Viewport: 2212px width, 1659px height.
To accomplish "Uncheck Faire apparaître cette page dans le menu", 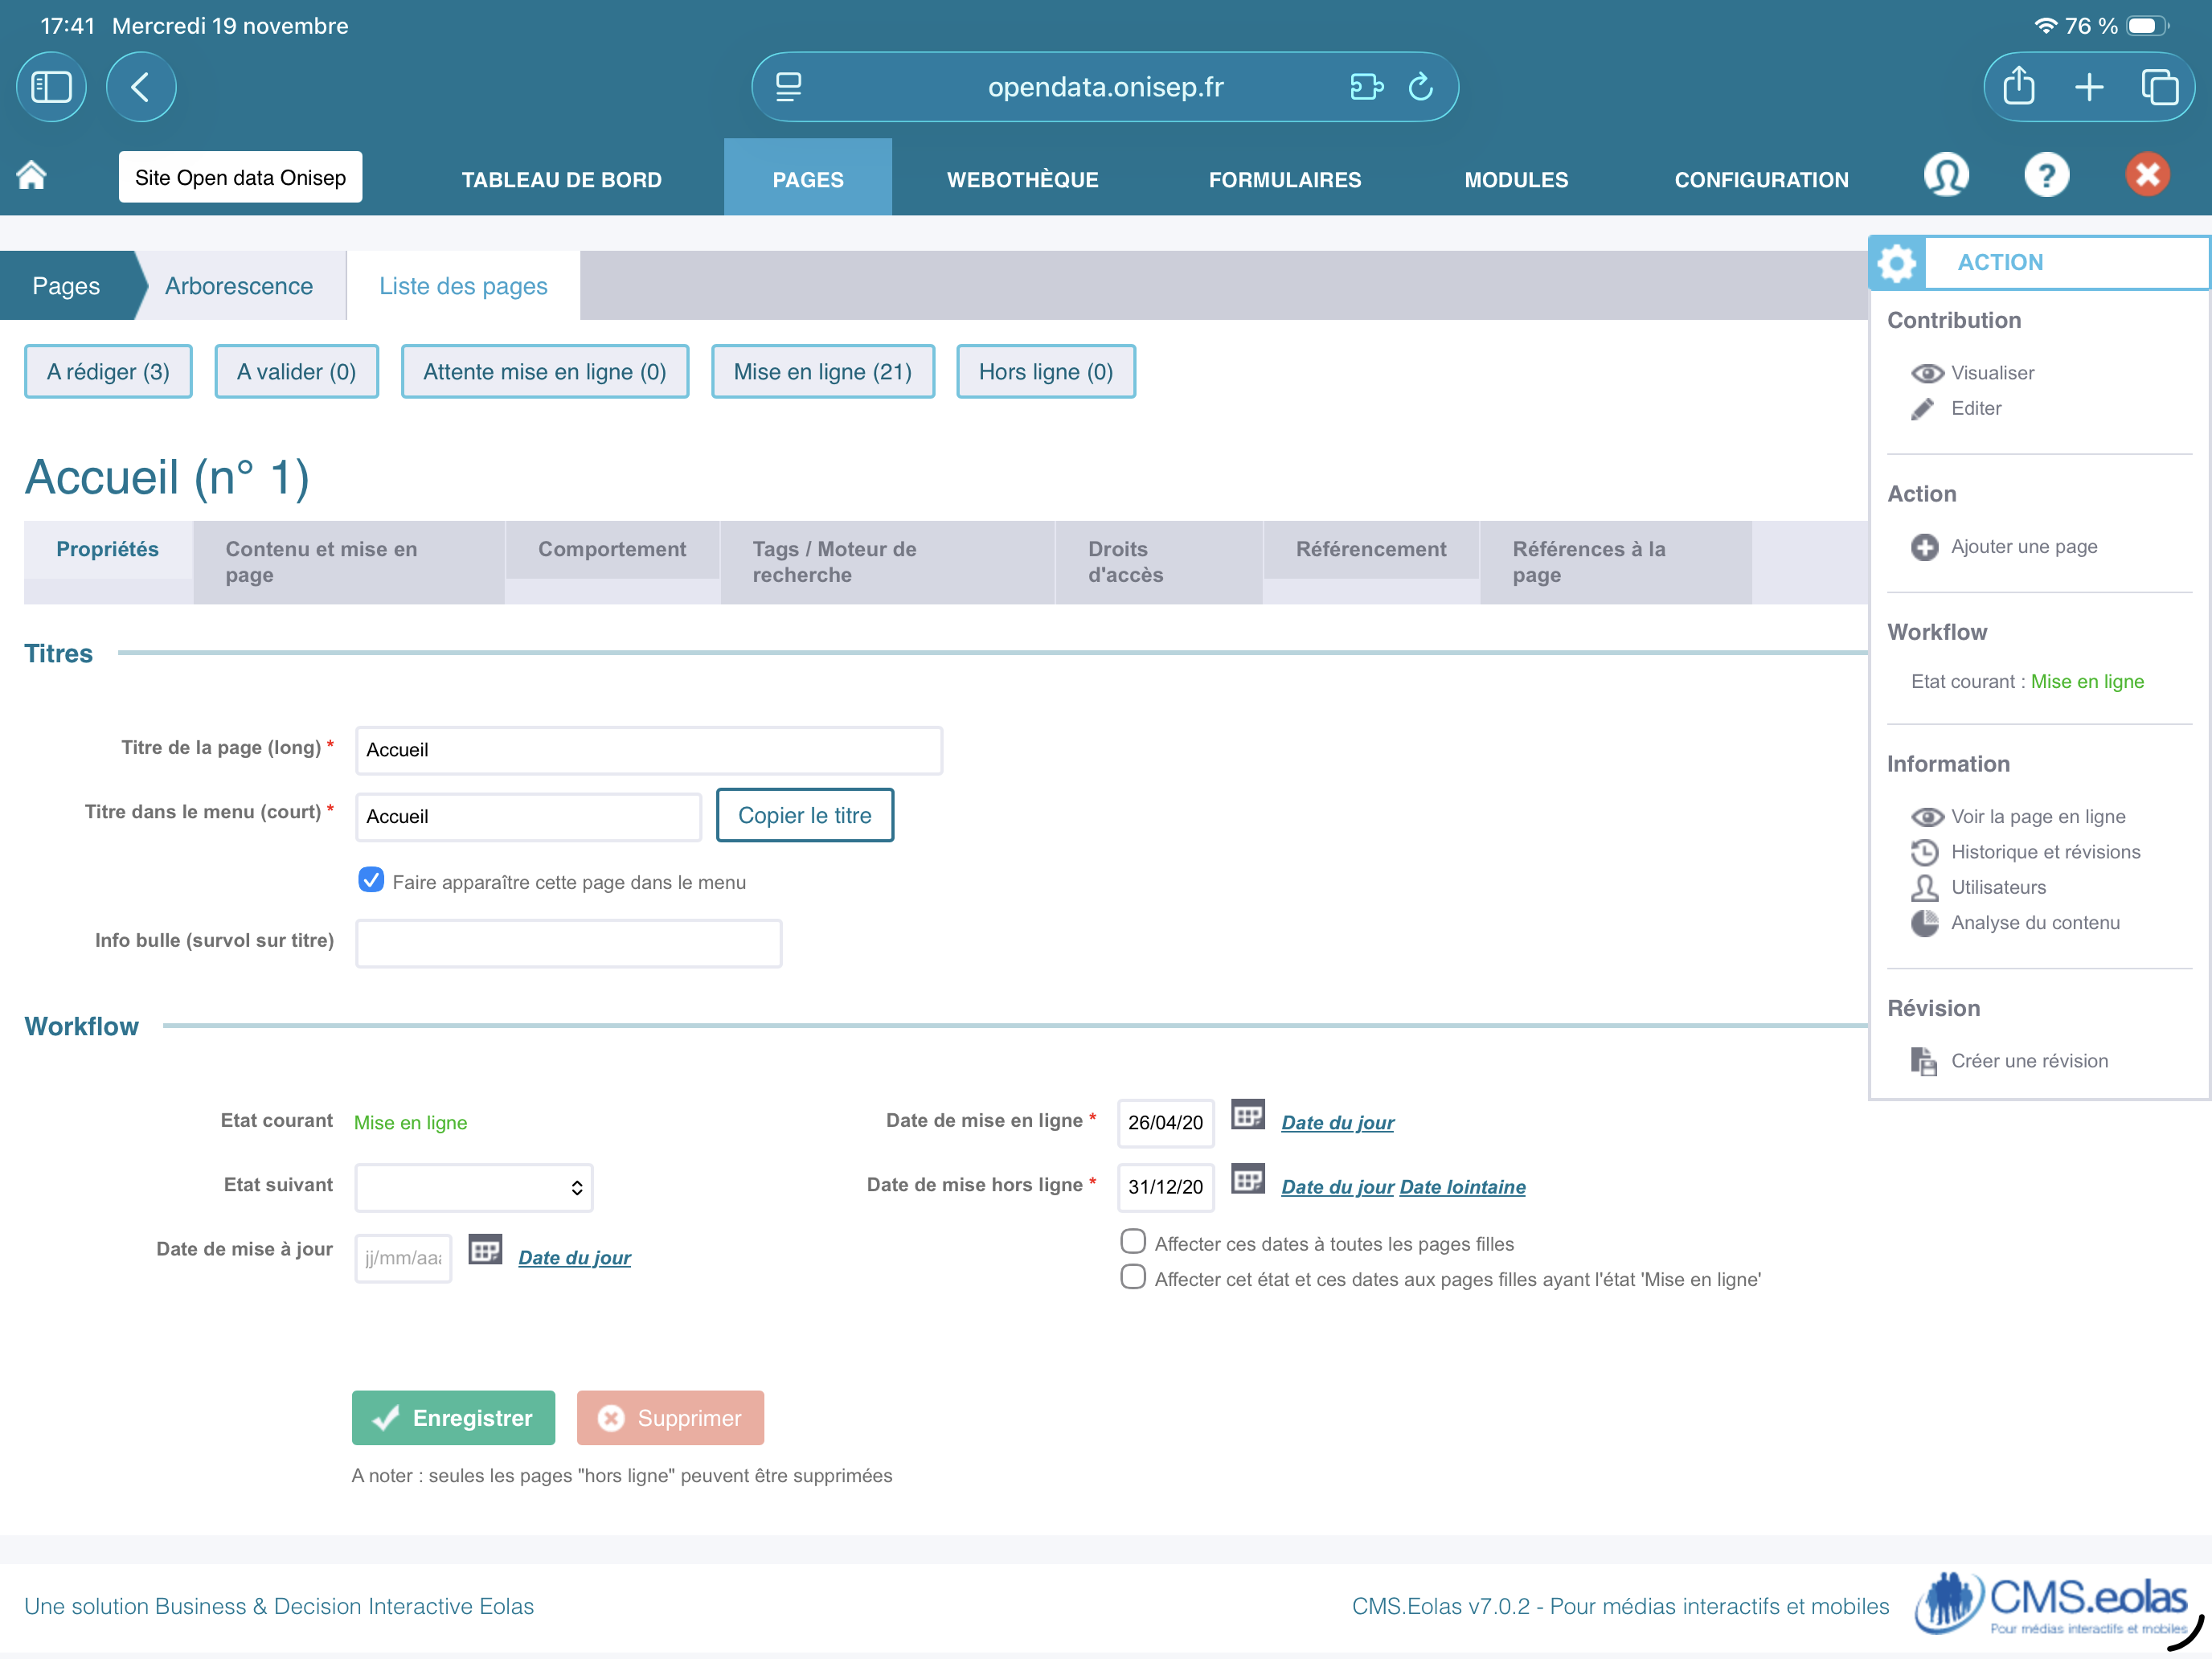I will pos(371,880).
